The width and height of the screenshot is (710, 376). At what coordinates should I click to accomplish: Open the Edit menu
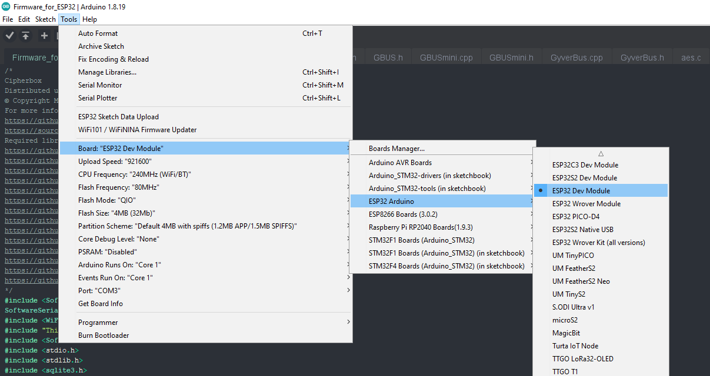24,19
